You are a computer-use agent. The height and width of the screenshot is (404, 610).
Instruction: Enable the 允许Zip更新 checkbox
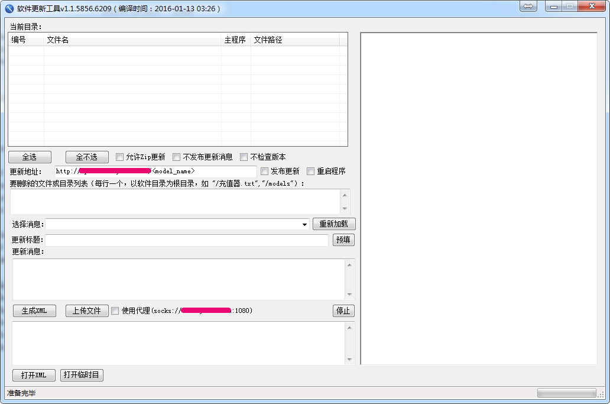coord(120,157)
